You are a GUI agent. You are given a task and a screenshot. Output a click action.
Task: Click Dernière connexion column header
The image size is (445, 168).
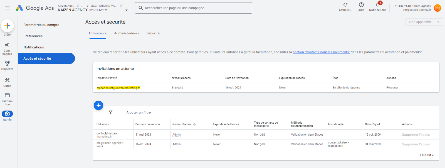[x=147, y=124]
